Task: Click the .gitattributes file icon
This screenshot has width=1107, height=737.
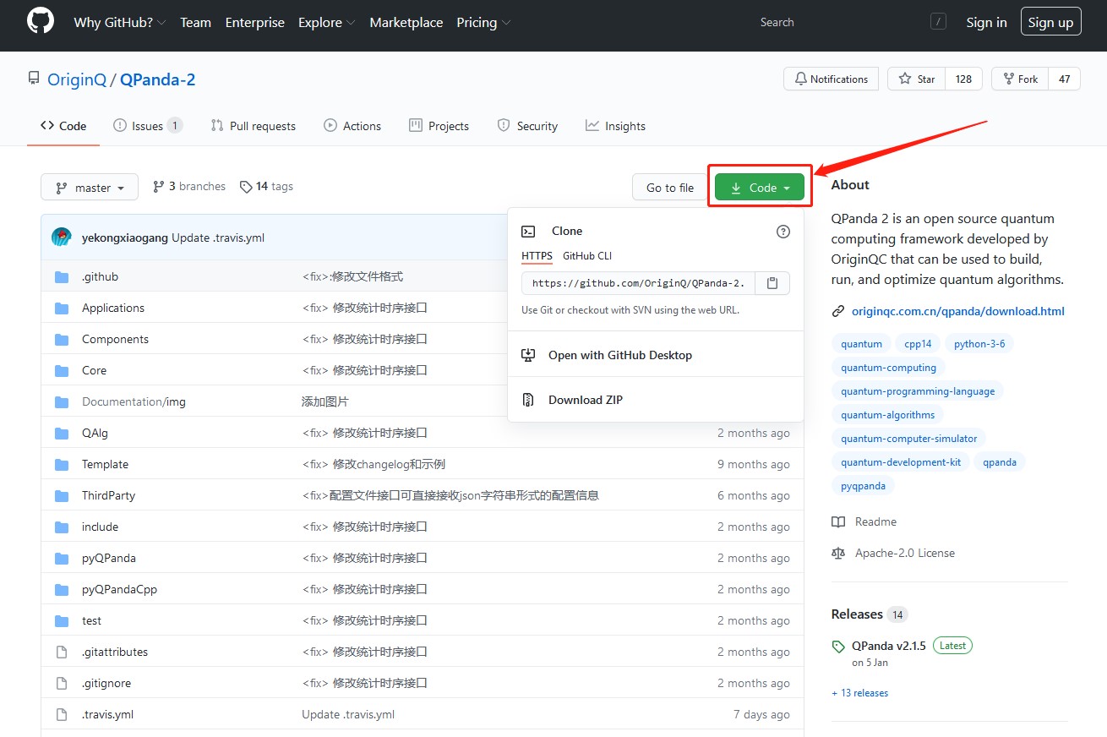Action: (61, 652)
